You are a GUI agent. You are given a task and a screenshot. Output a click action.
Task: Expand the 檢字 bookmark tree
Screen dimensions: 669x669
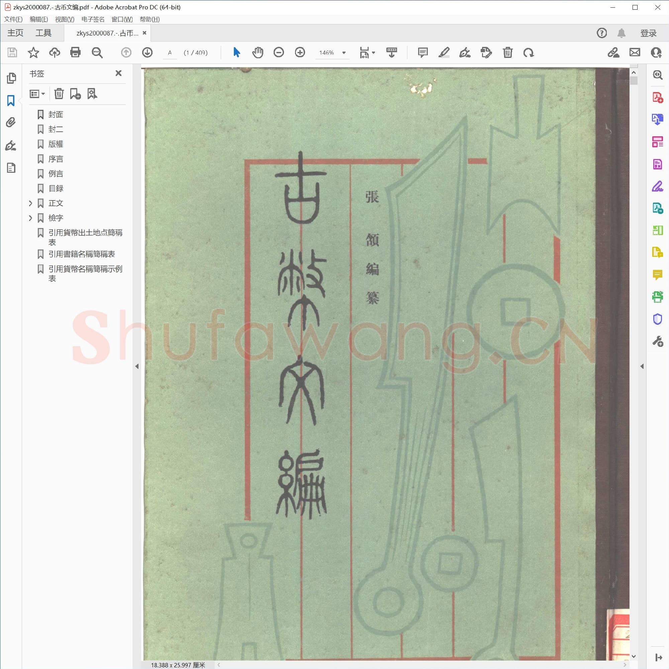pyautogui.click(x=30, y=218)
